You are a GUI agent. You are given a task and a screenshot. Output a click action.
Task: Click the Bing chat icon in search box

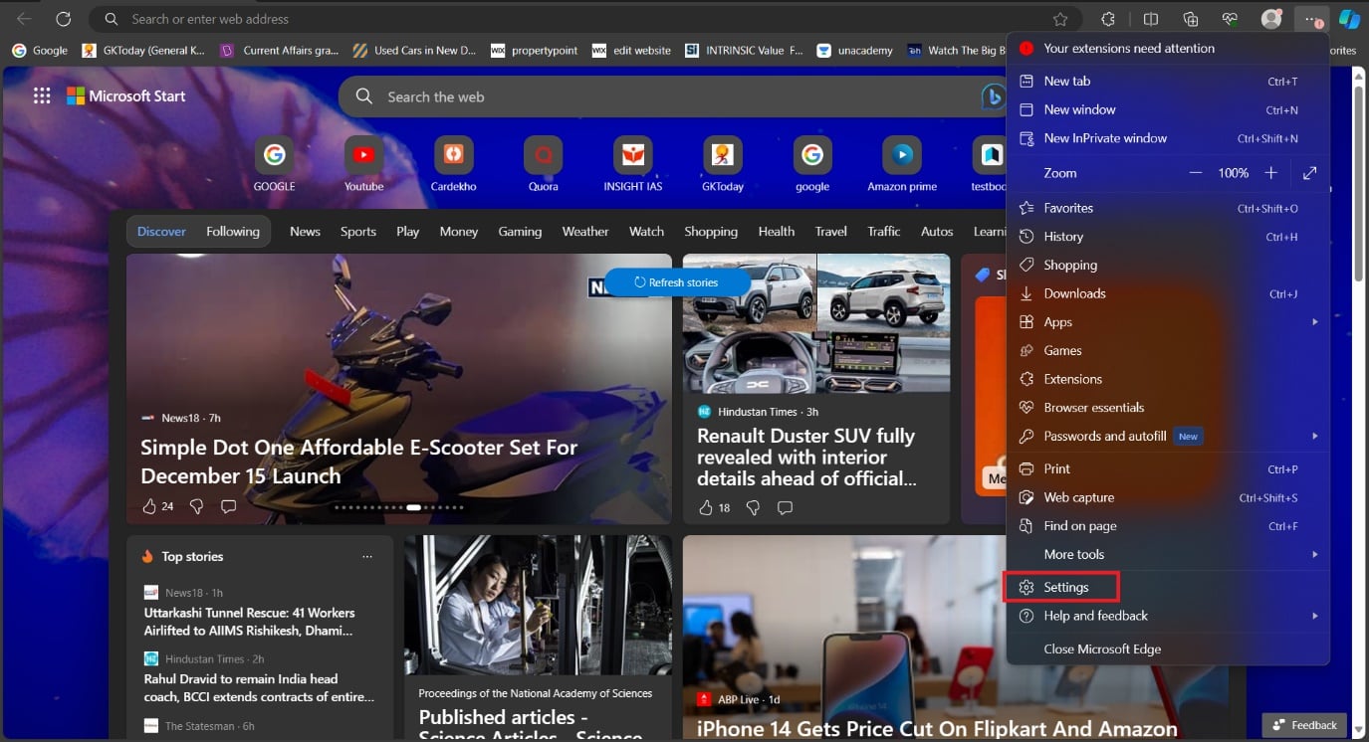[992, 96]
